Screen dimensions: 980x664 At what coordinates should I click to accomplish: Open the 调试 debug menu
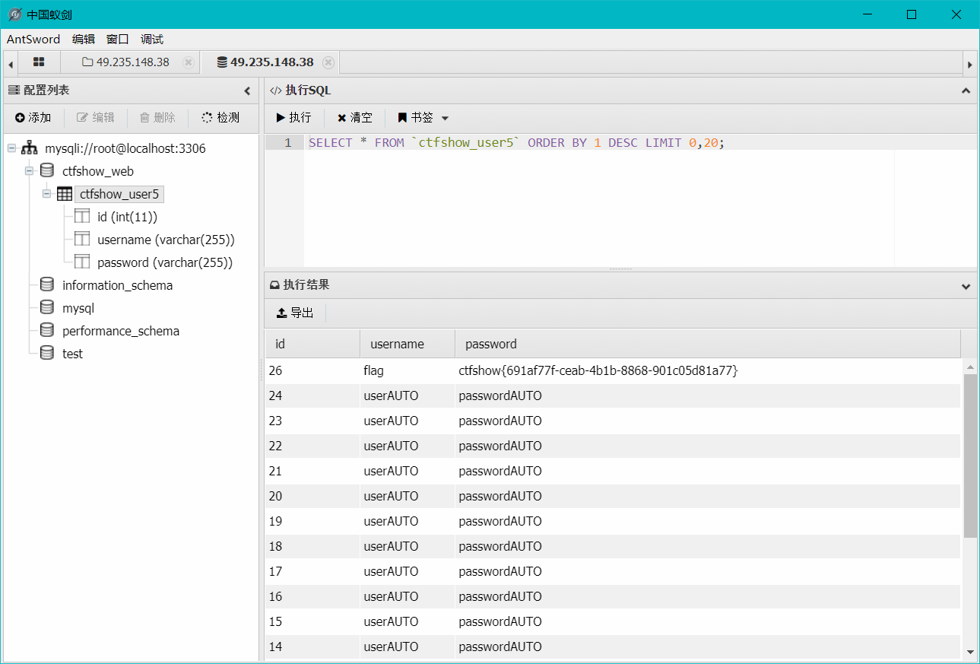click(x=152, y=39)
